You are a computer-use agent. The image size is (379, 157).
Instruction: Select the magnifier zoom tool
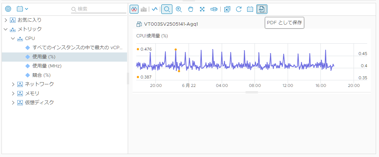tap(167, 10)
